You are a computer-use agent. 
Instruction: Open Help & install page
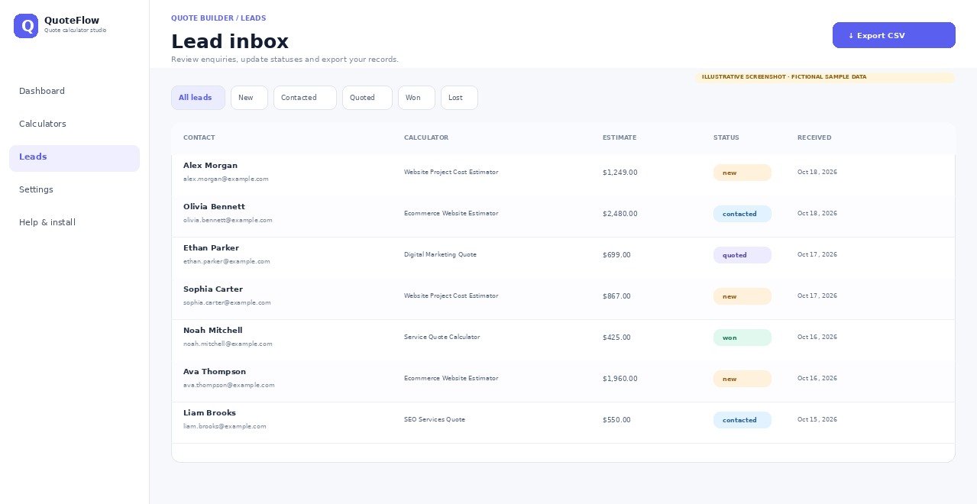(x=74, y=222)
